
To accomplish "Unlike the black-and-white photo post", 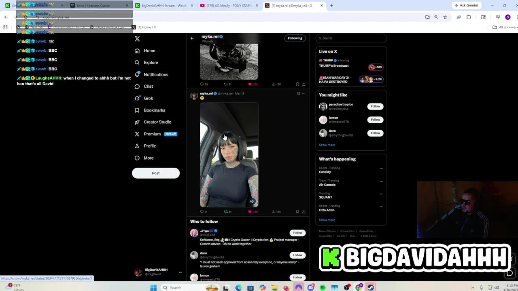I will click(253, 84).
